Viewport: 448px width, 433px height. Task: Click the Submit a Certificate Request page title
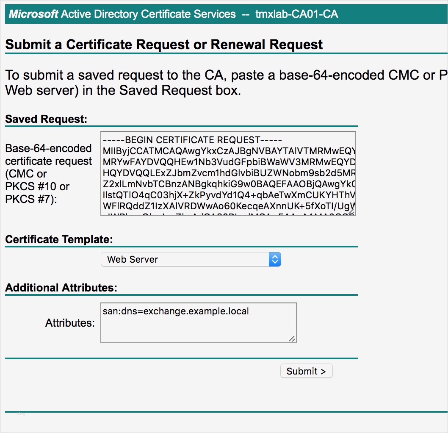(x=164, y=44)
